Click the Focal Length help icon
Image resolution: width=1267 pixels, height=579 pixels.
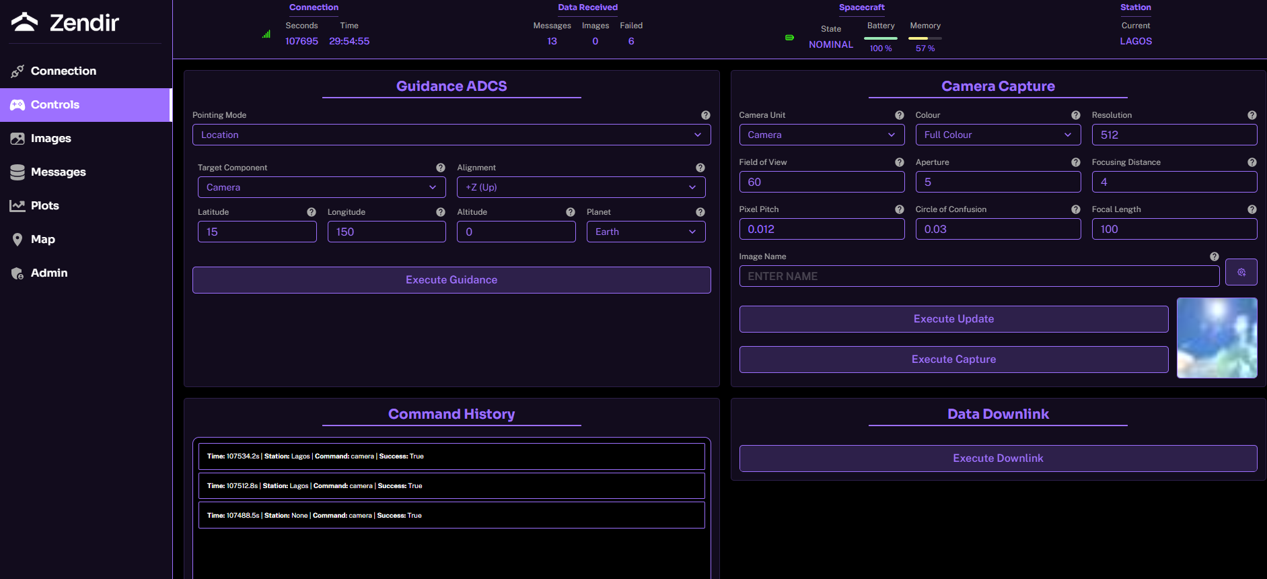coord(1252,209)
